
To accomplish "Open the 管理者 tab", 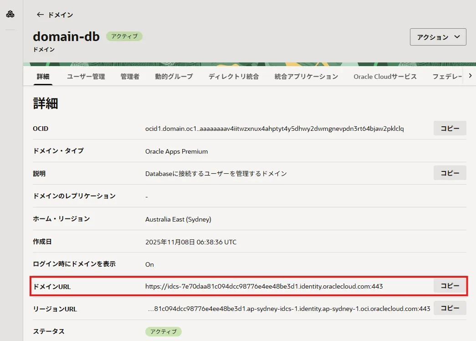I will (x=130, y=76).
